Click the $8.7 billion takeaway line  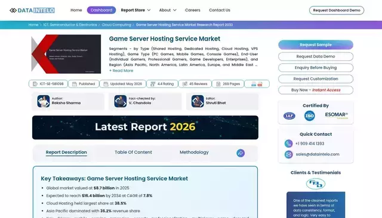coord(88,188)
